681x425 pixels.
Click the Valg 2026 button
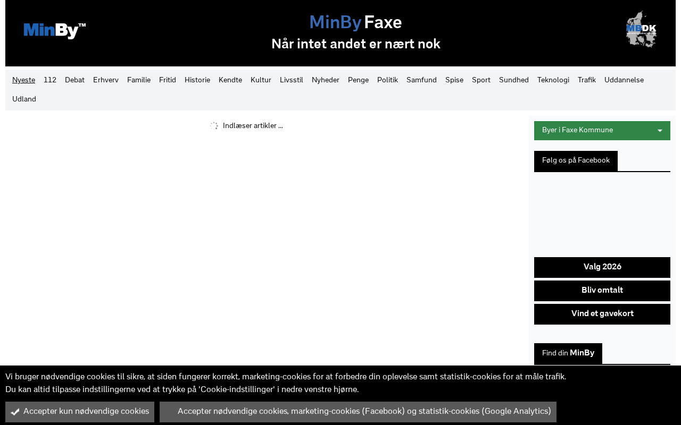tap(602, 267)
